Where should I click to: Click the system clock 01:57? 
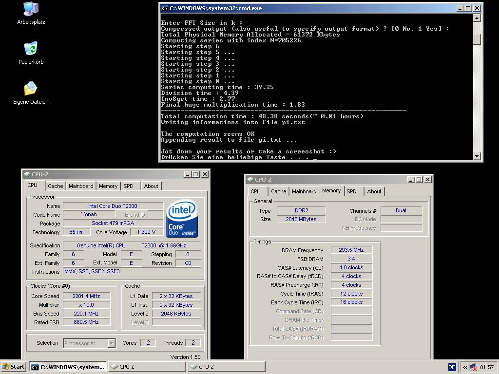[487, 367]
